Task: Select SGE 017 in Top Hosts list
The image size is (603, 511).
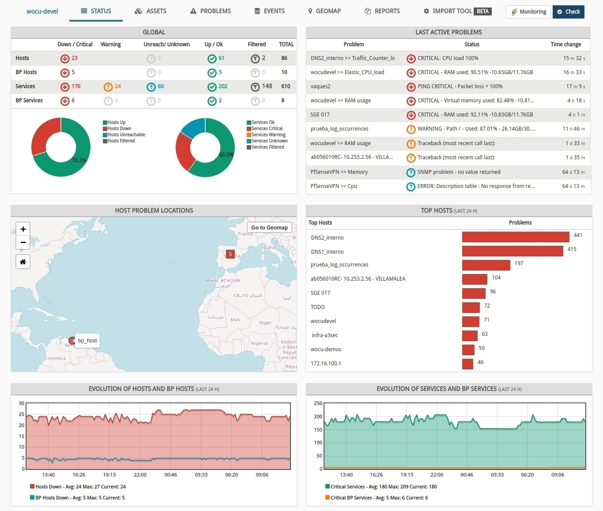Action: click(320, 293)
